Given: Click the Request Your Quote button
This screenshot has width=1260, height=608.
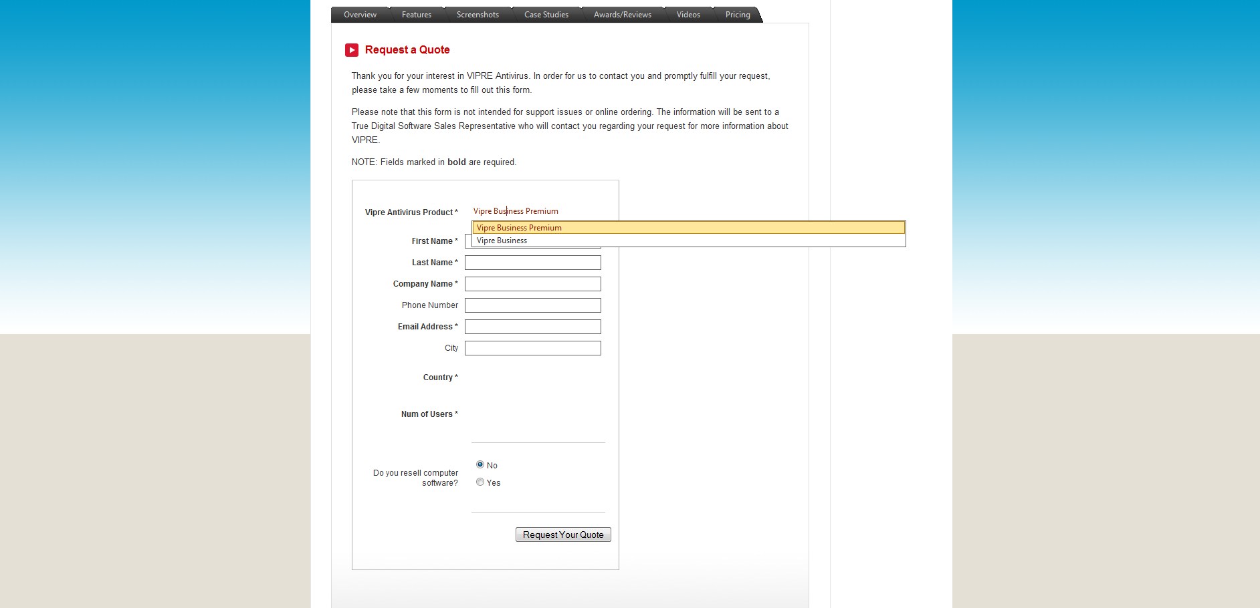Looking at the screenshot, I should 563,535.
